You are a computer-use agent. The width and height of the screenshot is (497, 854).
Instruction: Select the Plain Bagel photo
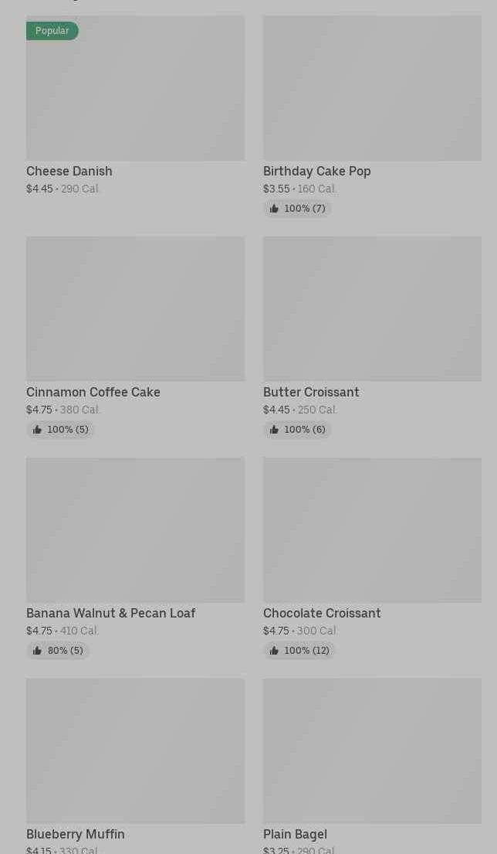click(x=372, y=751)
